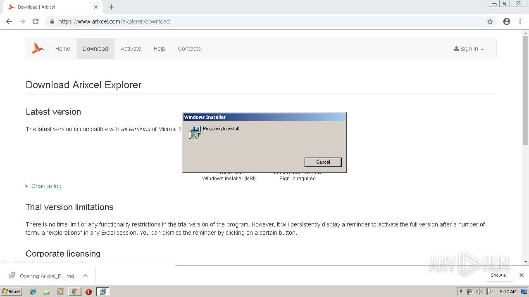This screenshot has width=529, height=297.
Task: Open the Chrome three-dot menu
Action: point(520,21)
